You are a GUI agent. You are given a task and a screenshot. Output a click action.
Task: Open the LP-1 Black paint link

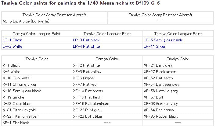point(12,40)
